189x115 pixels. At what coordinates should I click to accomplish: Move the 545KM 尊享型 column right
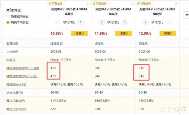pyautogui.click(x=125, y=22)
